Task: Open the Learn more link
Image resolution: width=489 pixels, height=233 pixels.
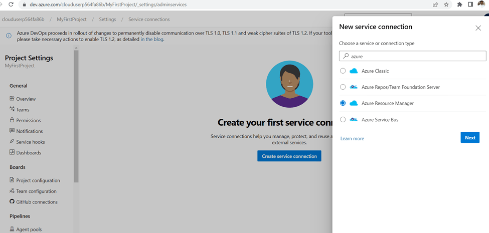Action: (352, 139)
